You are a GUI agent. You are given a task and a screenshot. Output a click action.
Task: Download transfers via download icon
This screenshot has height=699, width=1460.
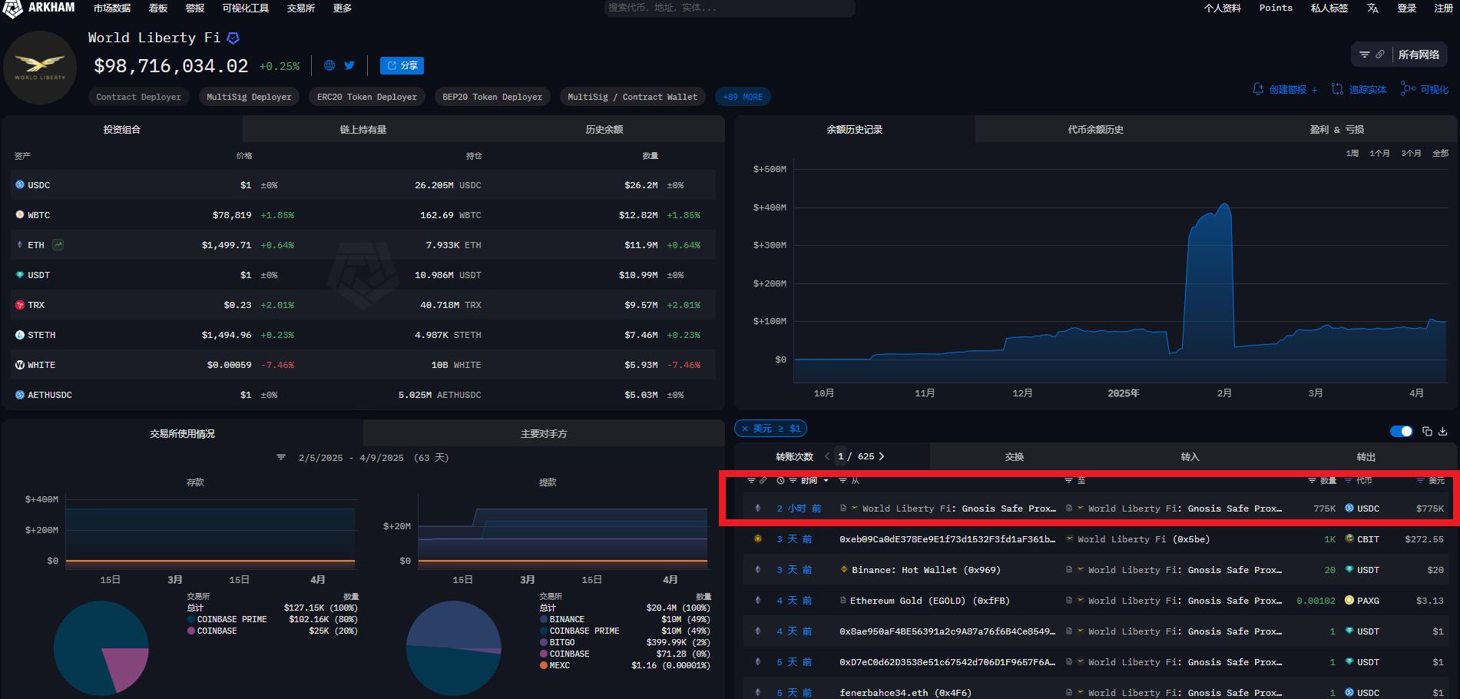pos(1442,432)
